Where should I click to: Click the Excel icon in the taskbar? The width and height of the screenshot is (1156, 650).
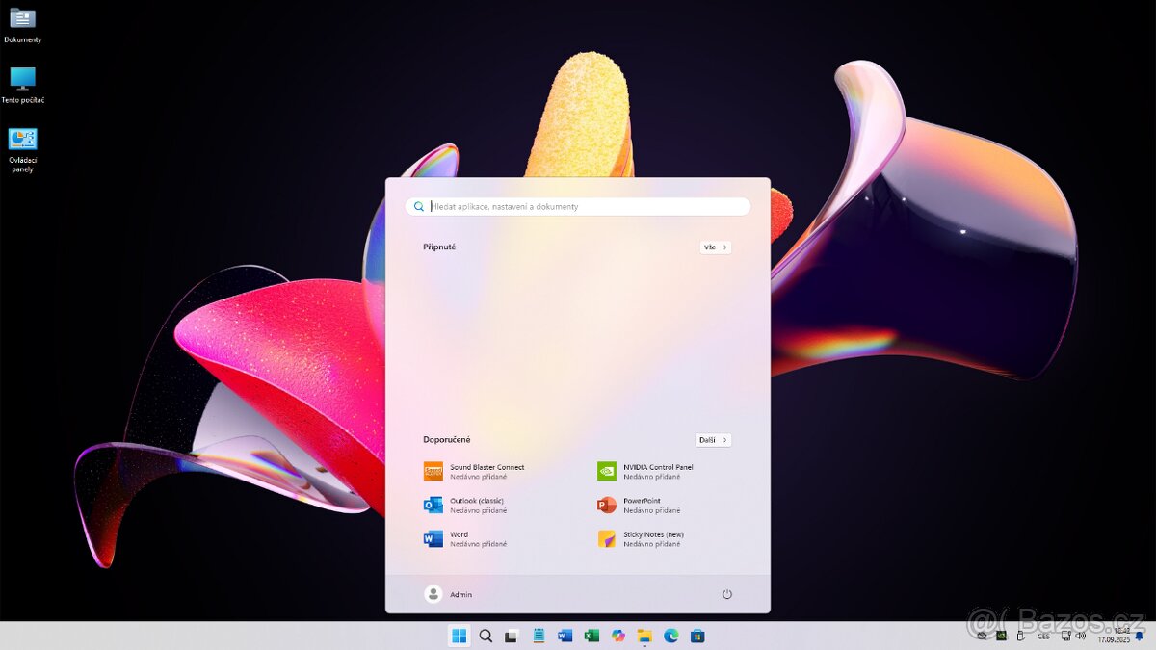[x=591, y=636]
